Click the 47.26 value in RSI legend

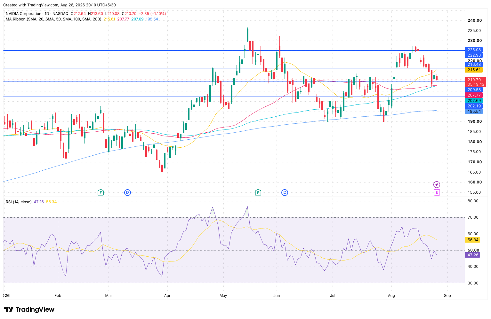(39, 202)
